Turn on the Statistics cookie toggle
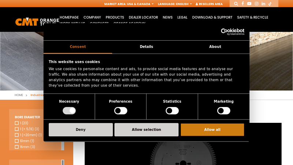The height and width of the screenshot is (165, 293). pyautogui.click(x=172, y=111)
